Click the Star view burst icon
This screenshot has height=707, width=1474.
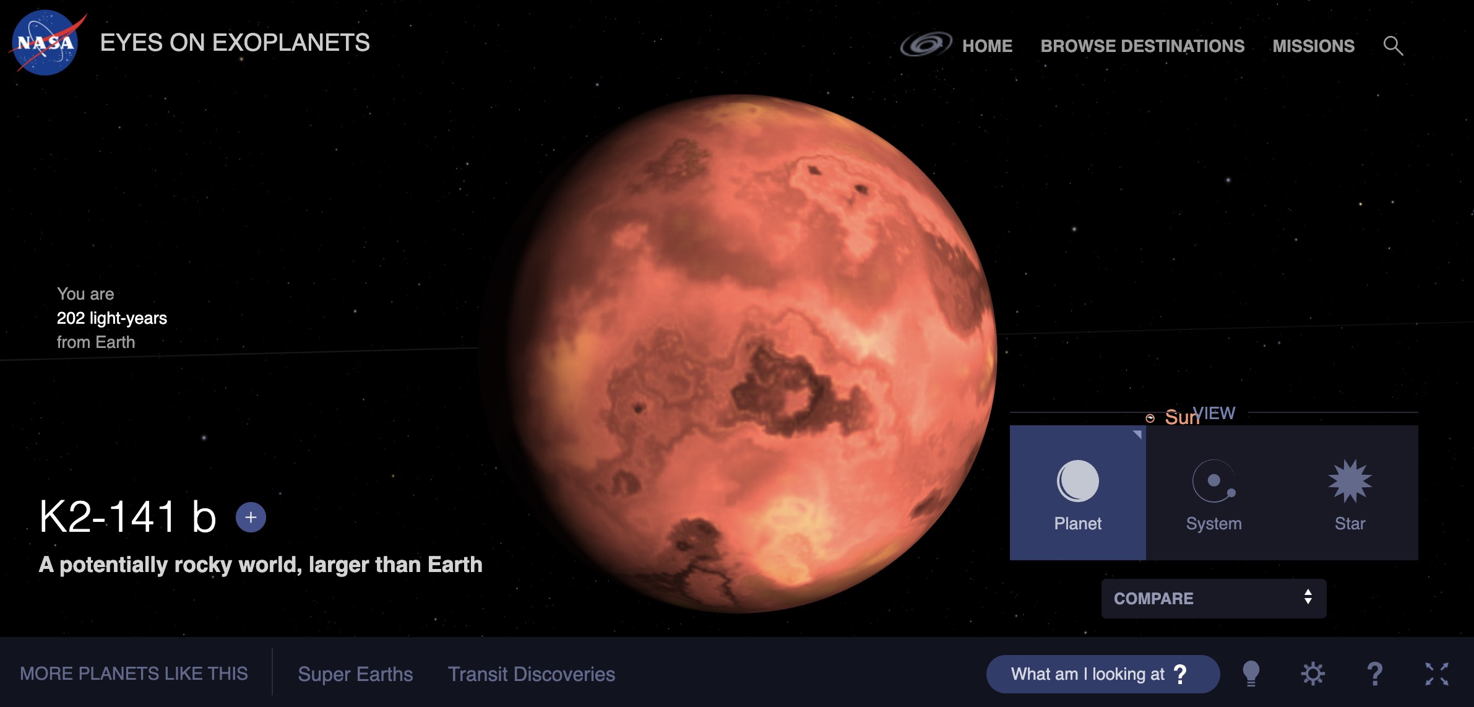coord(1350,481)
